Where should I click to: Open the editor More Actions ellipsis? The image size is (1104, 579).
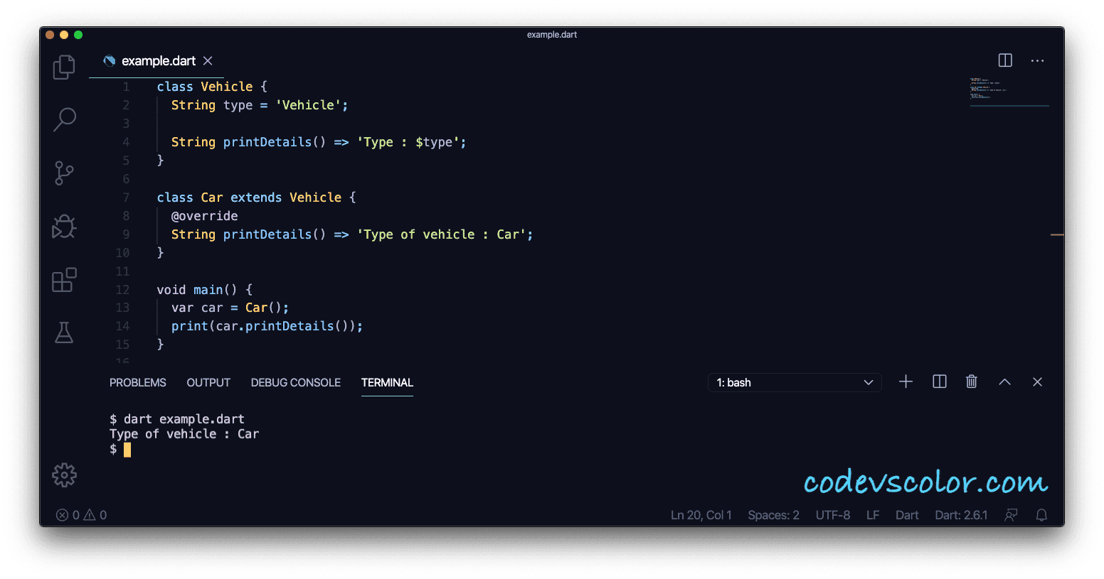coord(1038,60)
